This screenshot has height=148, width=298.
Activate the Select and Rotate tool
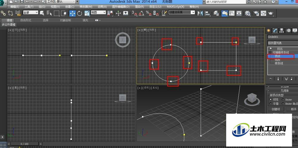[80, 13]
